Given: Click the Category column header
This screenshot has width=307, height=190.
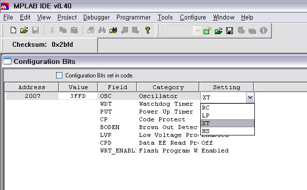Looking at the screenshot, I should tap(168, 87).
